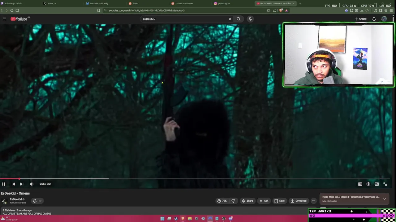The image size is (396, 222).
Task: Open the player settings gear
Action: (x=368, y=184)
